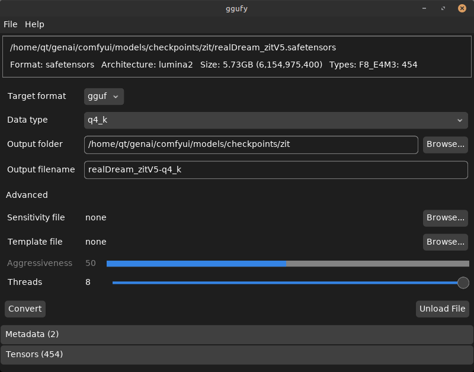This screenshot has width=474, height=372.
Task: Open the Data type q4_k dropdown
Action: [276, 120]
